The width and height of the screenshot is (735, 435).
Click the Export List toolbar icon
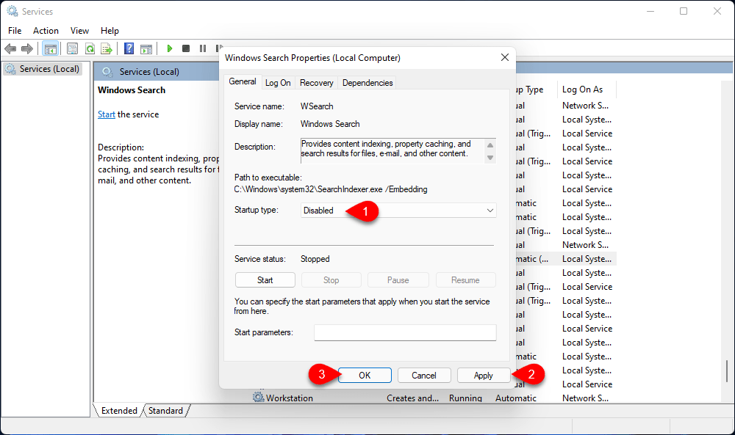pyautogui.click(x=107, y=48)
